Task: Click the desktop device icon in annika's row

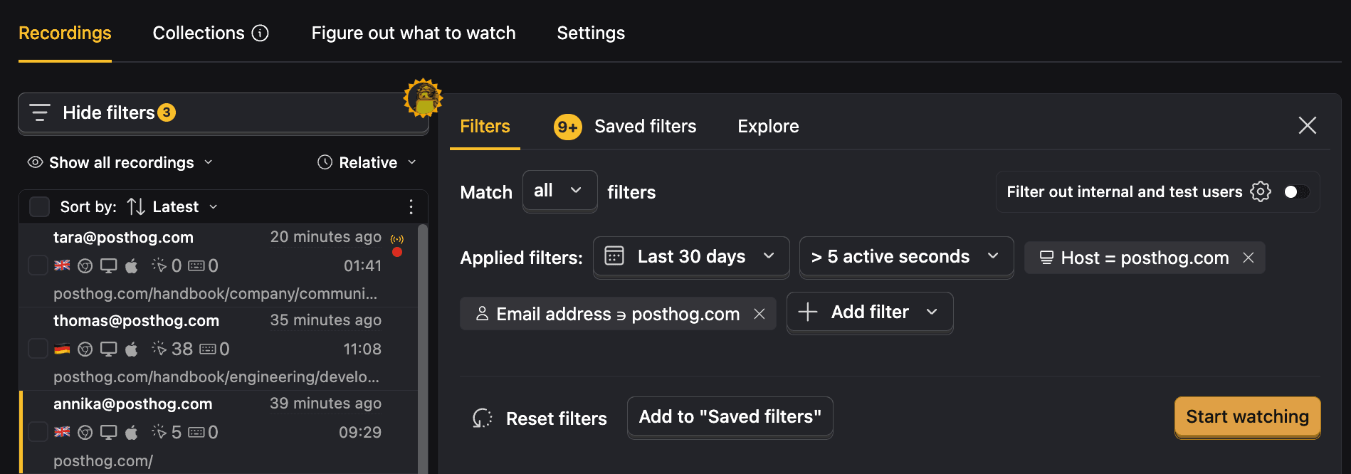Action: (108, 432)
